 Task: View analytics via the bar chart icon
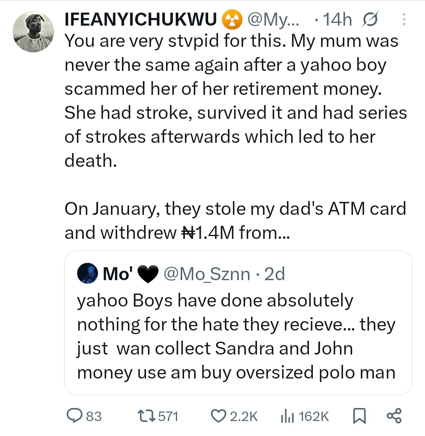pos(288,416)
